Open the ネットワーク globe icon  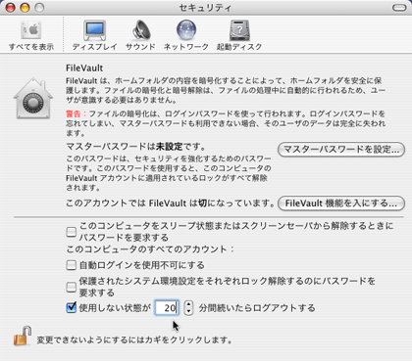coord(186,30)
